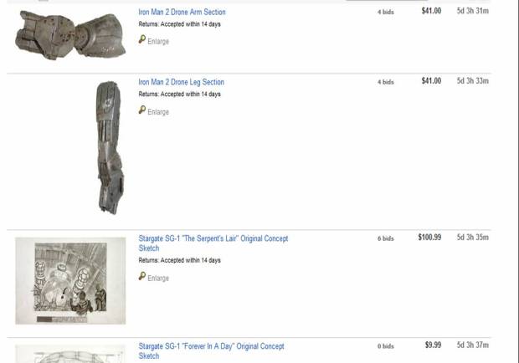
Task: Click the $9.99 price of Forever In A Day
Action: click(433, 345)
